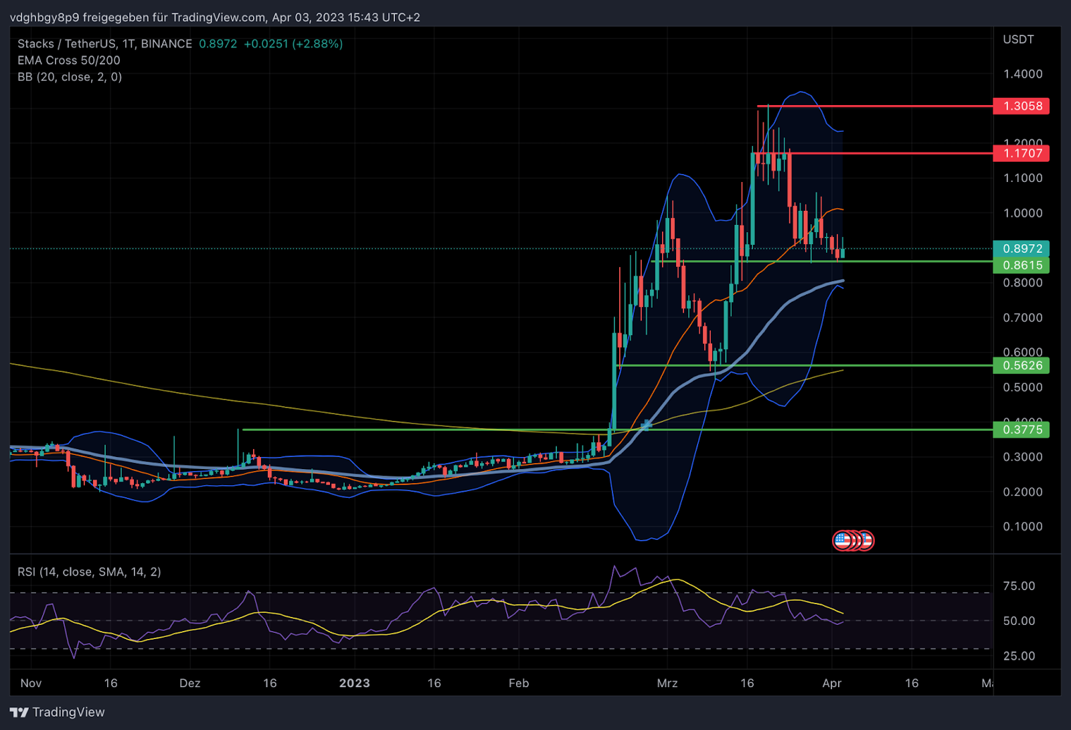Click the Feb label on time axis
Image resolution: width=1071 pixels, height=730 pixels.
(x=519, y=683)
